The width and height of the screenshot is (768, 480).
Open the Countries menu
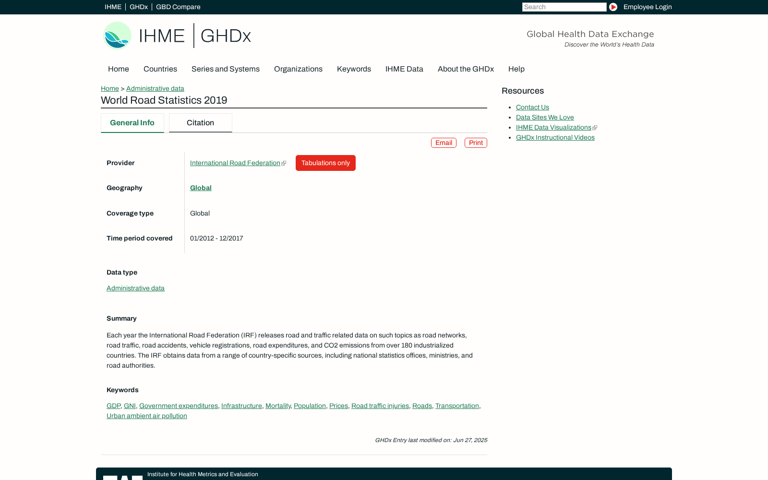click(160, 69)
